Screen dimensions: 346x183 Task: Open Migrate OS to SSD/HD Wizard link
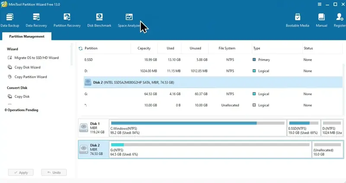(37, 58)
